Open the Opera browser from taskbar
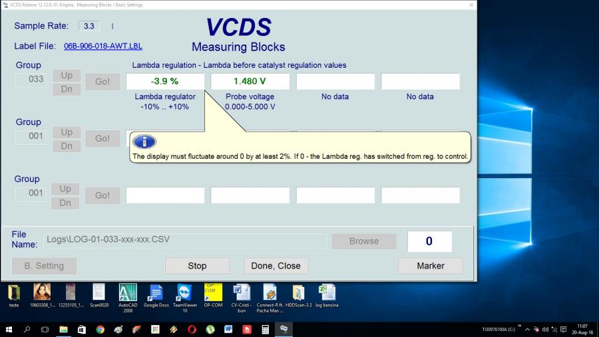The width and height of the screenshot is (599, 337). pyautogui.click(x=192, y=329)
